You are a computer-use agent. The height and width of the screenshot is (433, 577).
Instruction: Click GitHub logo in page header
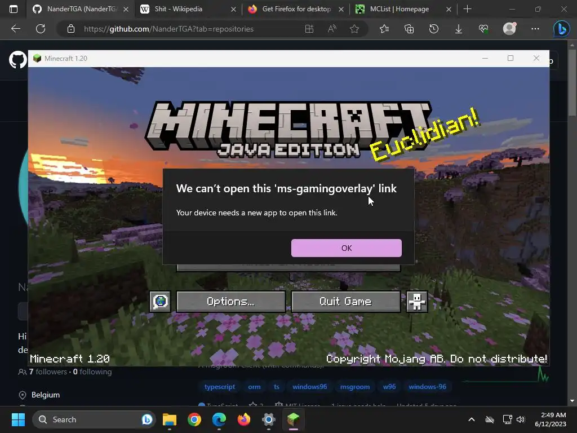click(x=17, y=60)
